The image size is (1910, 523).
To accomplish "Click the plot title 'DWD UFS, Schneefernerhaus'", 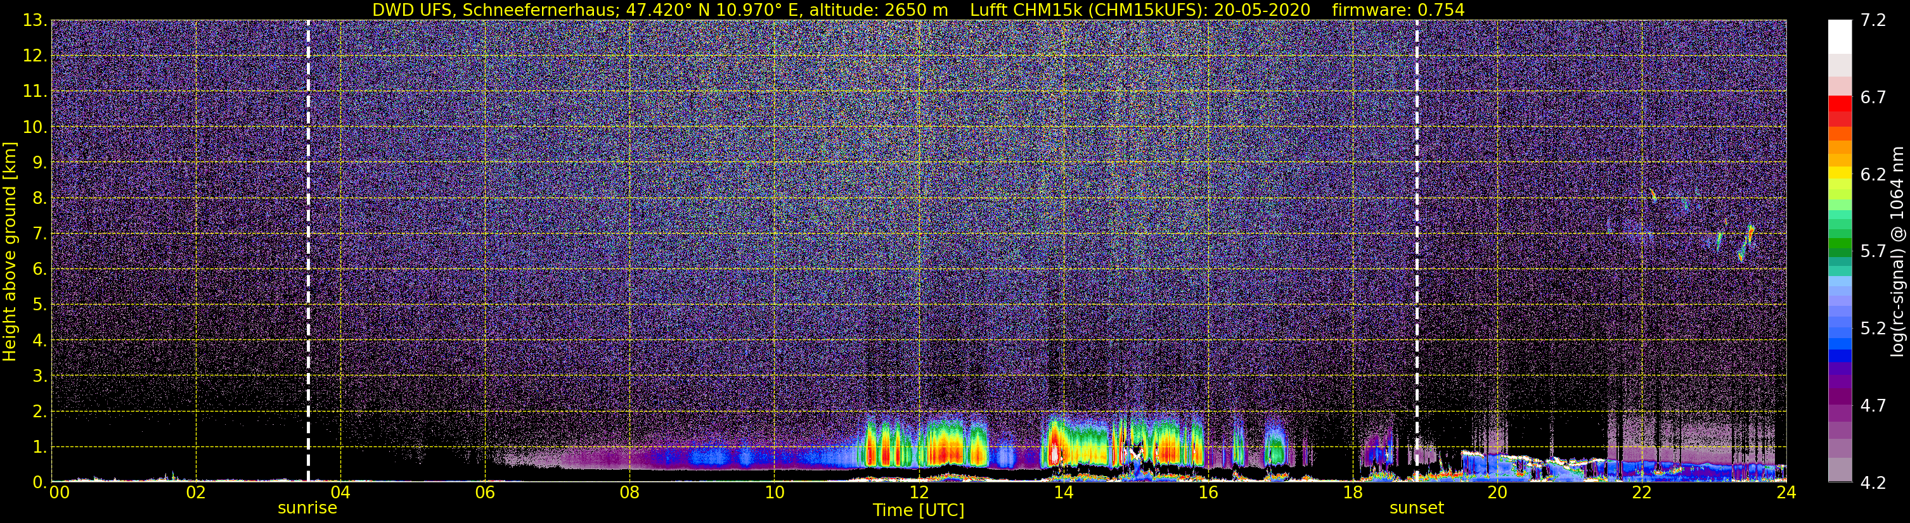I will tap(494, 9).
